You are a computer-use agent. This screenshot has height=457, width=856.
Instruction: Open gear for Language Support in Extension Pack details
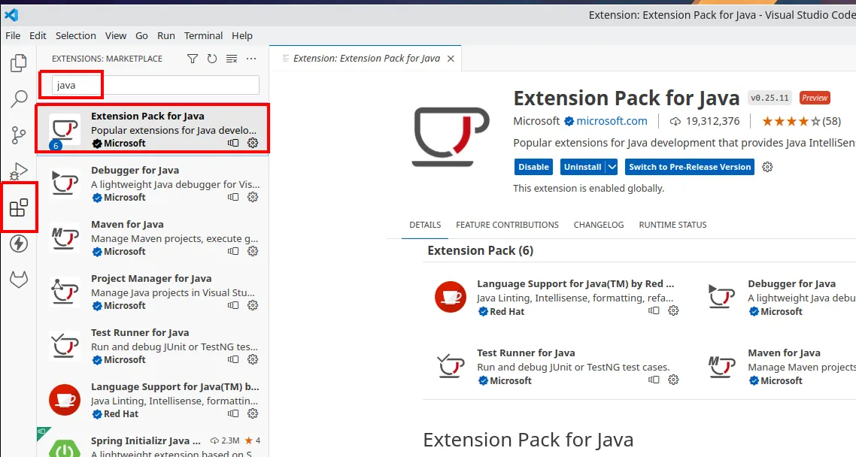click(x=673, y=310)
